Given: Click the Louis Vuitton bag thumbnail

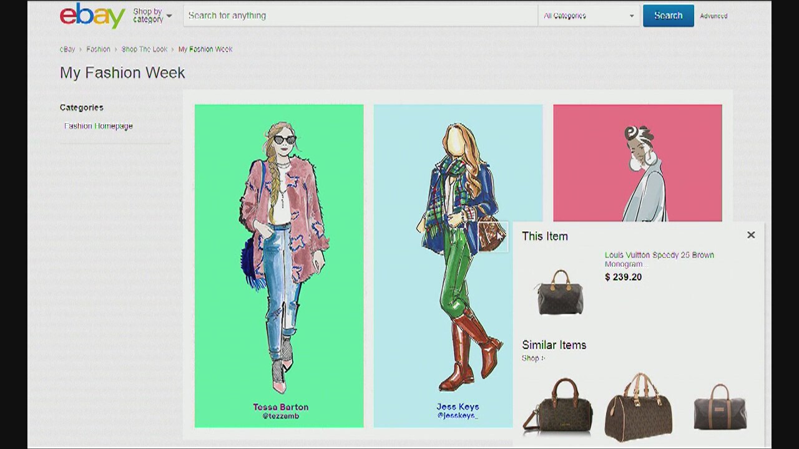Looking at the screenshot, I should click(x=560, y=292).
